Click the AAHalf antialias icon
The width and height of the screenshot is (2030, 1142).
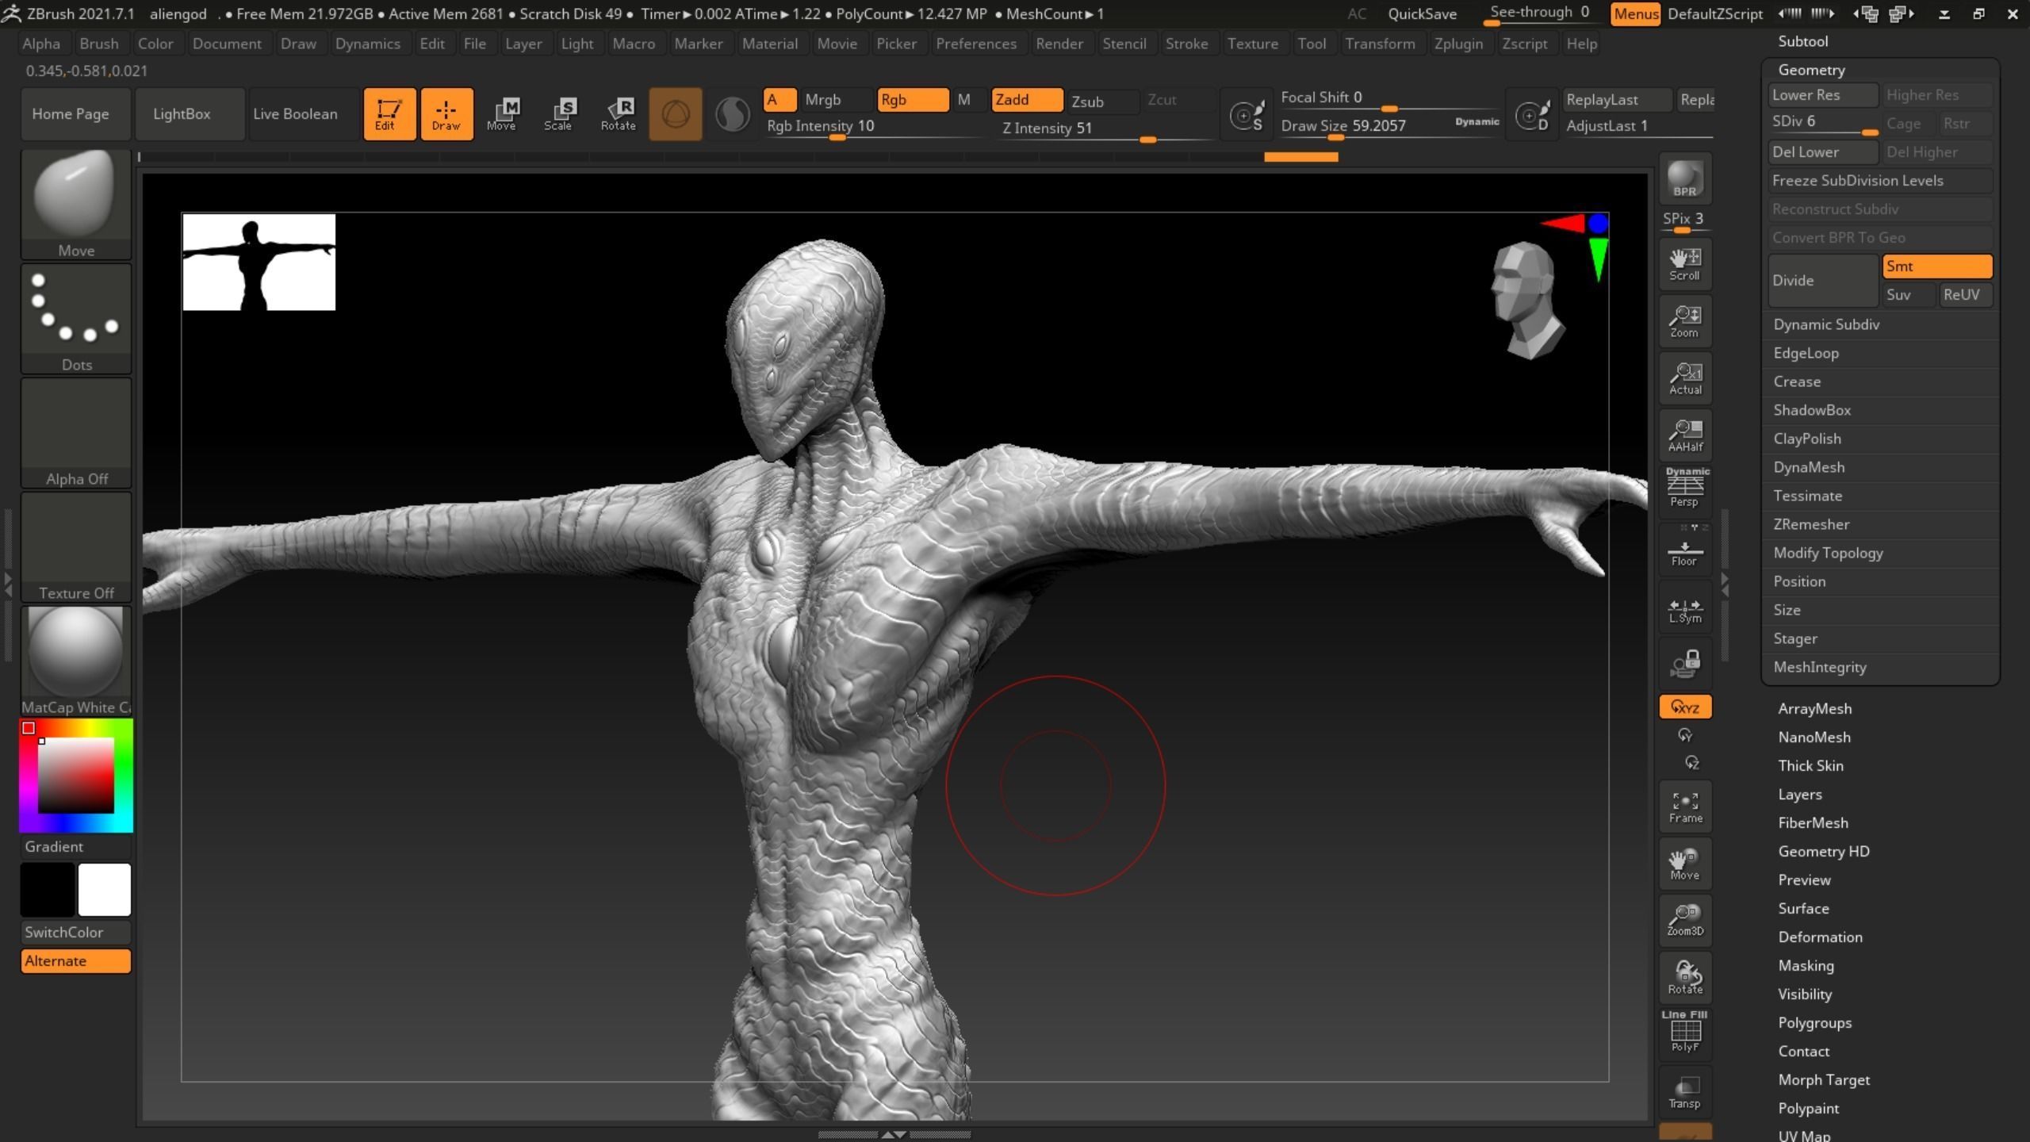pyautogui.click(x=1685, y=435)
